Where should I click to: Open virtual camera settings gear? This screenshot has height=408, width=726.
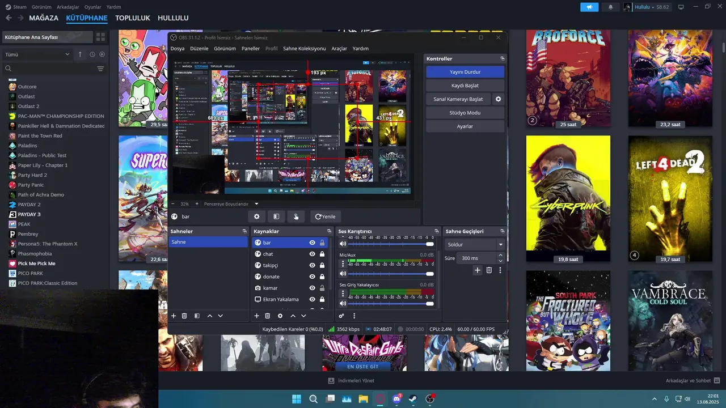[x=498, y=99]
